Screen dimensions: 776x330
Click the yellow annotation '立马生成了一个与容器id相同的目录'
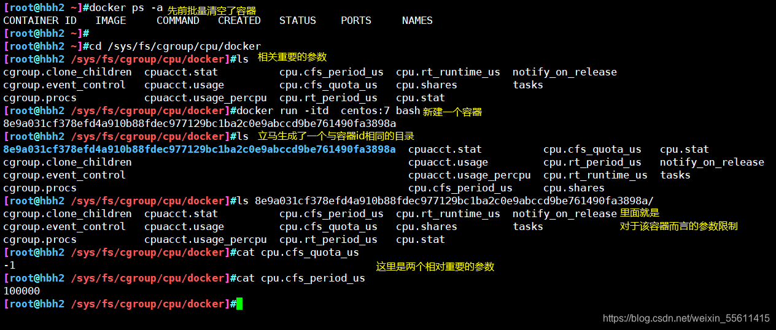point(336,136)
